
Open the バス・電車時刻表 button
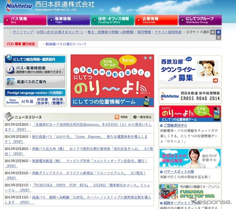pyautogui.click(x=35, y=70)
